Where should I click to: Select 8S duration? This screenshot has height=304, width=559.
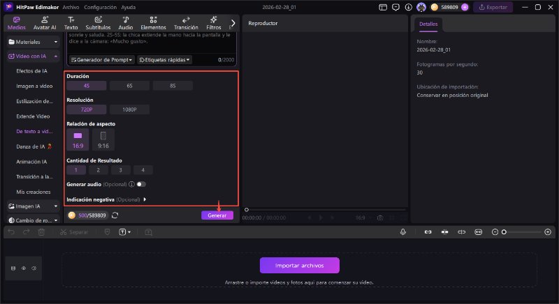(173, 86)
